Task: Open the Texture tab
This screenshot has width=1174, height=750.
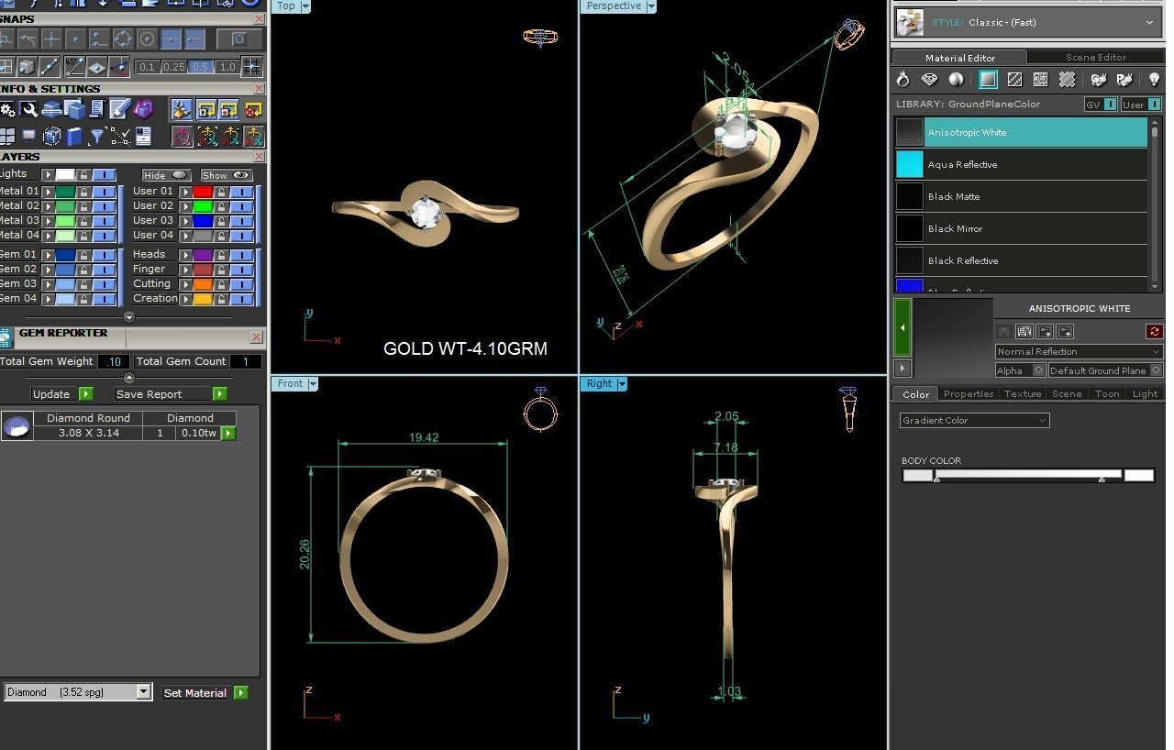Action: [1022, 393]
